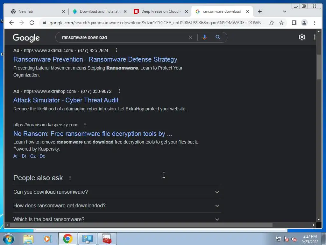This screenshot has width=326, height=245.
Task: Click the vertical page scrollbar thumb
Action: (x=319, y=67)
